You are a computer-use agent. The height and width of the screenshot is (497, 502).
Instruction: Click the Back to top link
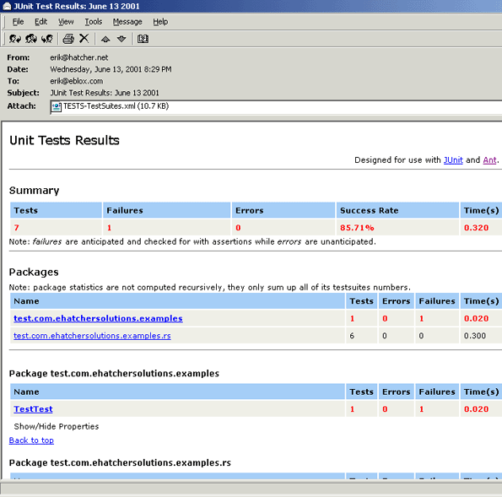point(31,440)
